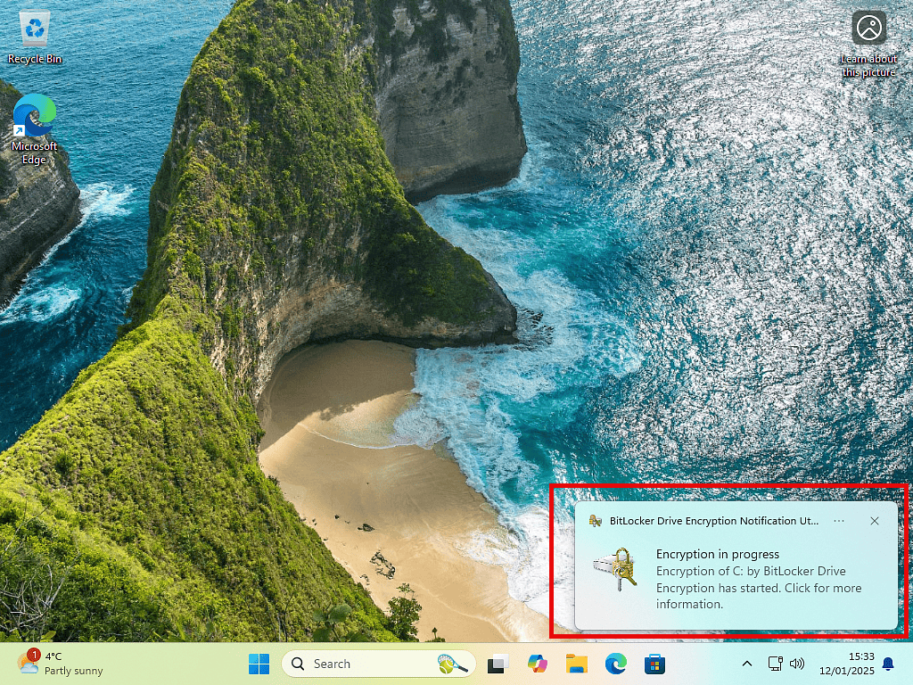
Task: Click the BitLocker padlock drive image
Action: coord(615,571)
